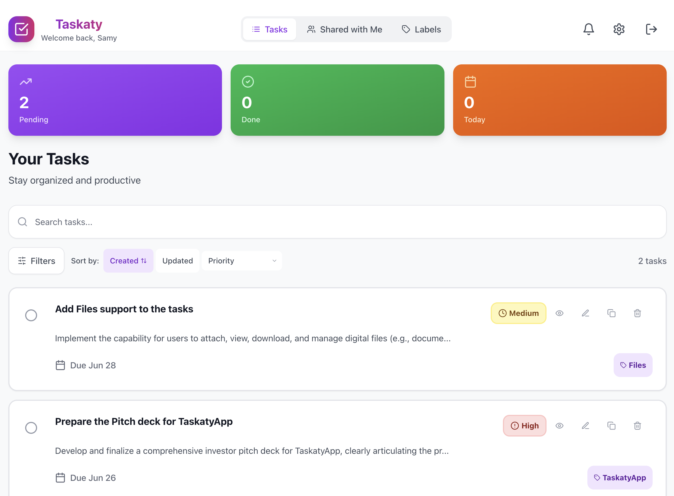Open settings via the gear icon

pyautogui.click(x=619, y=29)
